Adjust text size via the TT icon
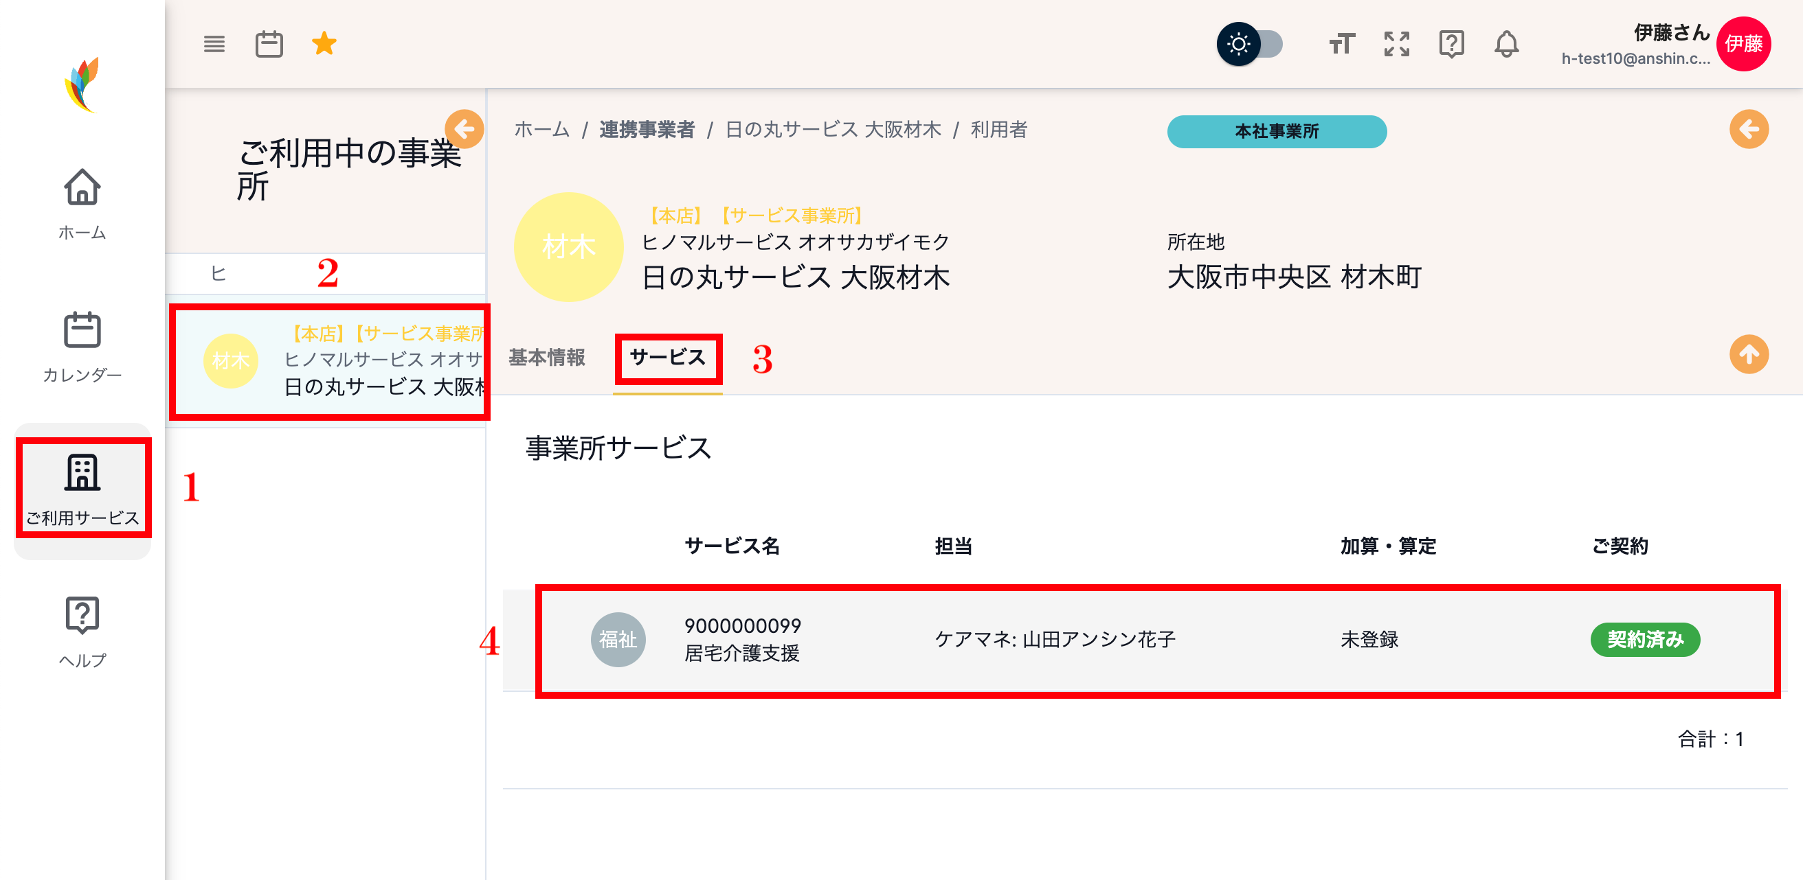This screenshot has width=1803, height=880. click(x=1342, y=43)
